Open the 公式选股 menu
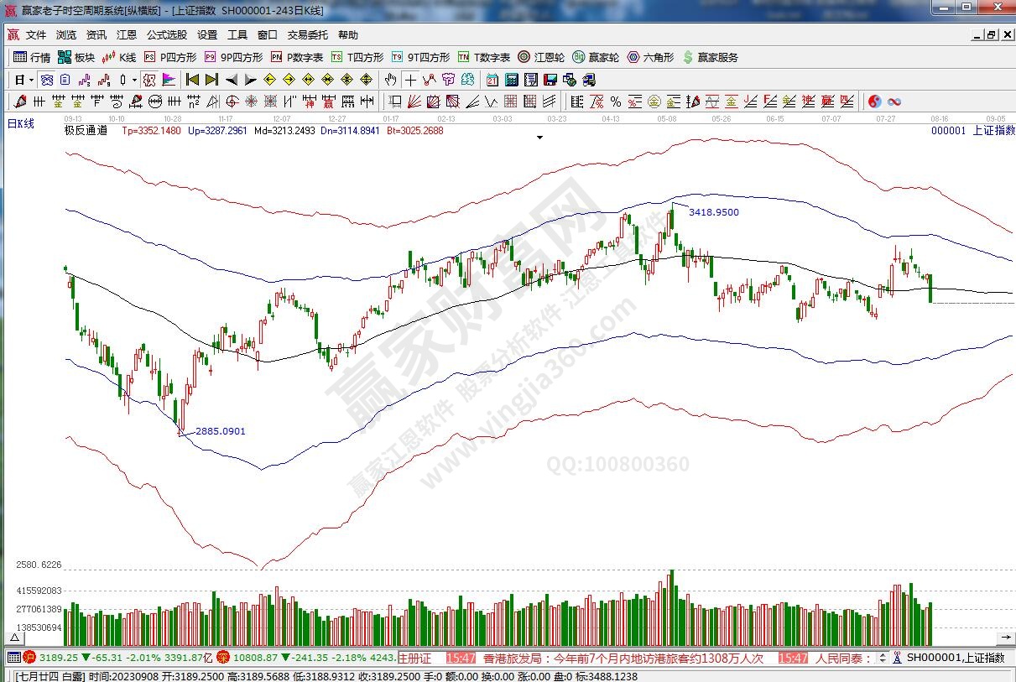The width and height of the screenshot is (1016, 682). 167,35
